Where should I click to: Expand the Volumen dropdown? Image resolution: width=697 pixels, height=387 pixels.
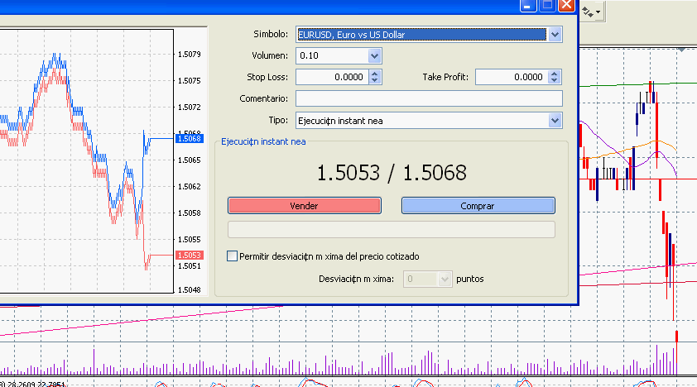click(374, 55)
